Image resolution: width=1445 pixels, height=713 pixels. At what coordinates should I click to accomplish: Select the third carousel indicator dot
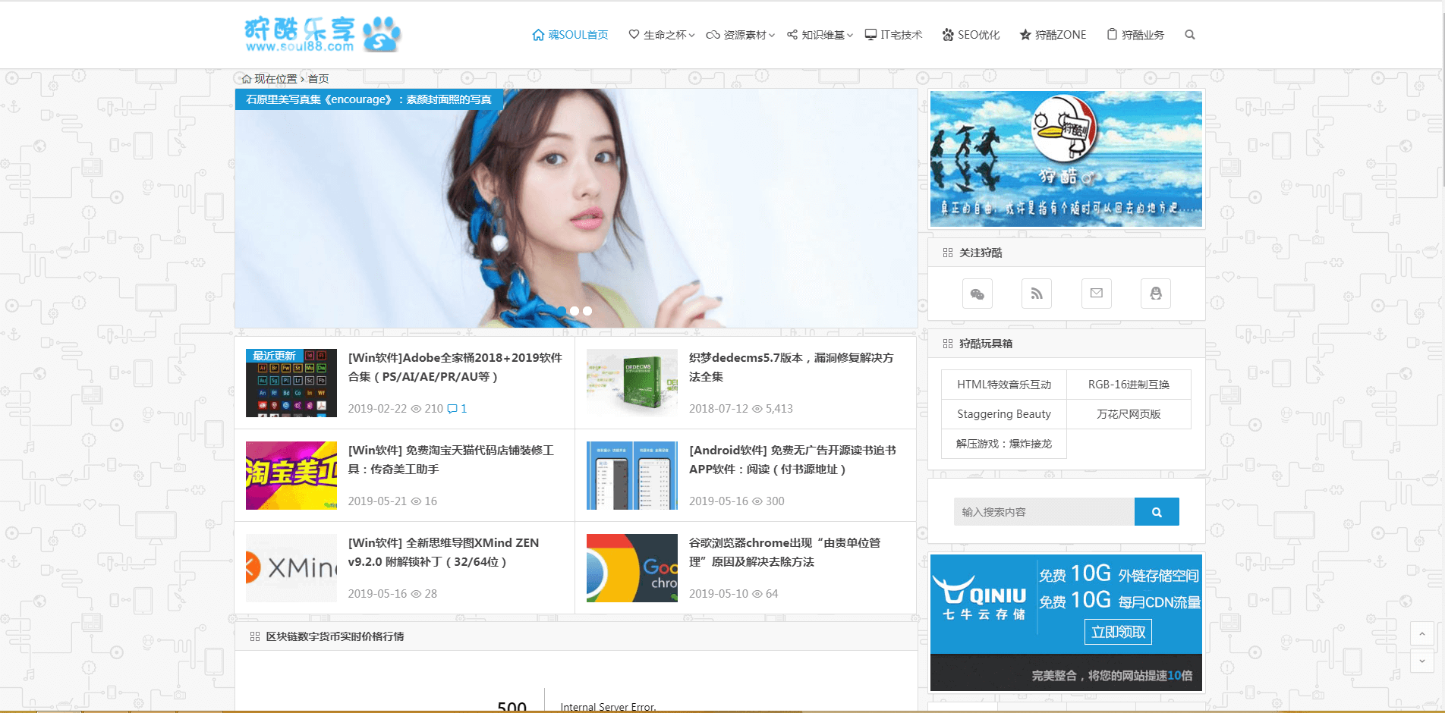click(587, 311)
